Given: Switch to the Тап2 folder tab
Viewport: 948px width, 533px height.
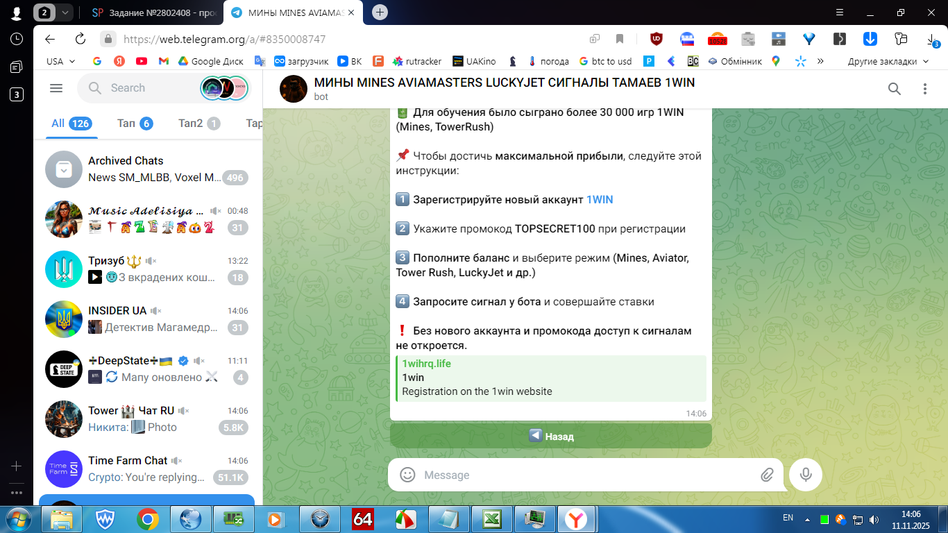Looking at the screenshot, I should tap(199, 124).
